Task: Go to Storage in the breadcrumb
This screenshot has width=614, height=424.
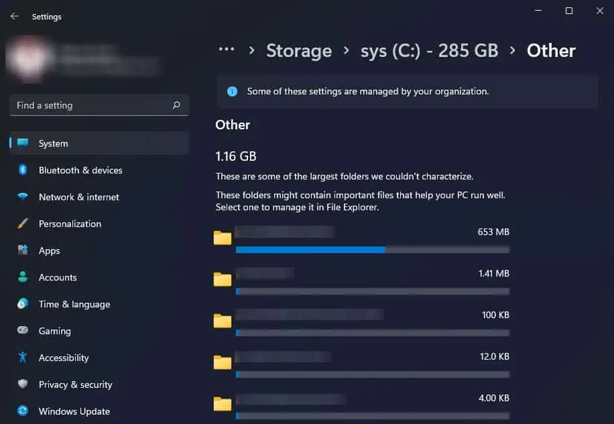Action: [299, 51]
